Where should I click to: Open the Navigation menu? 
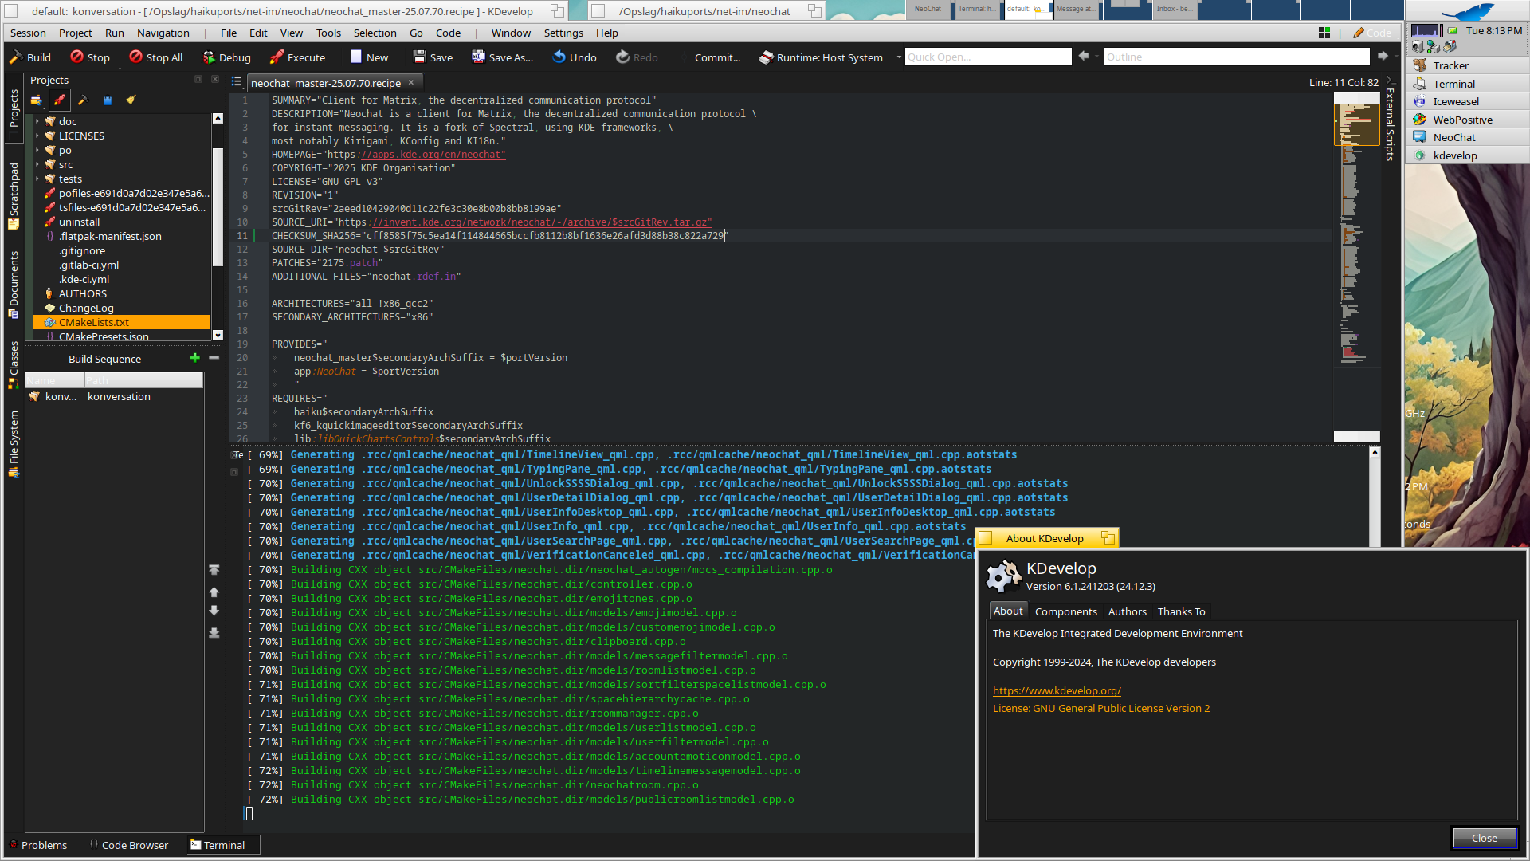click(163, 33)
